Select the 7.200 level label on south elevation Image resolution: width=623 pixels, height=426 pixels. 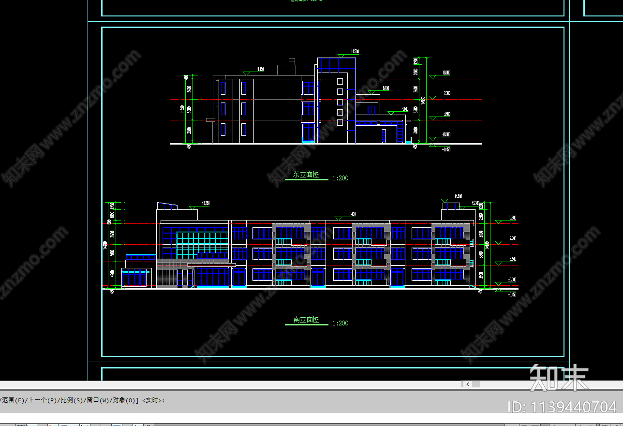point(512,238)
